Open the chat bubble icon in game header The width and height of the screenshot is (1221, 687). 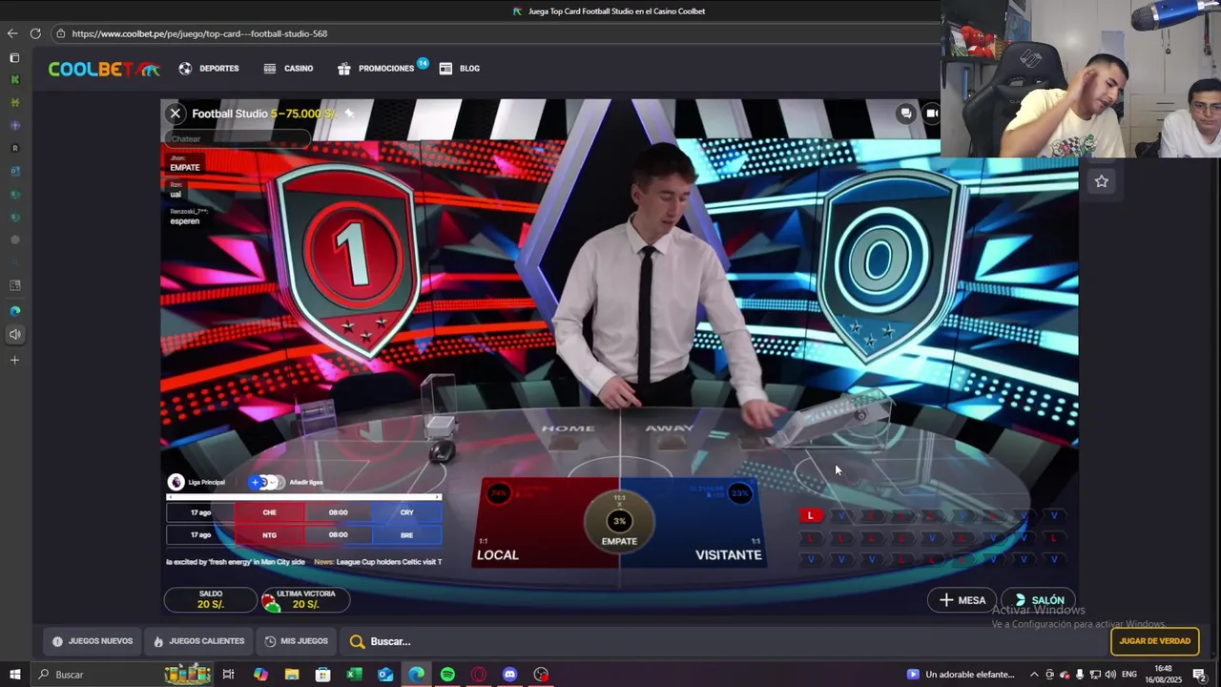905,114
